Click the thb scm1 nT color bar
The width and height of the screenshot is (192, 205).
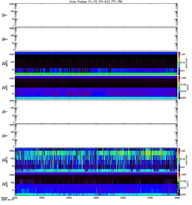179,88
